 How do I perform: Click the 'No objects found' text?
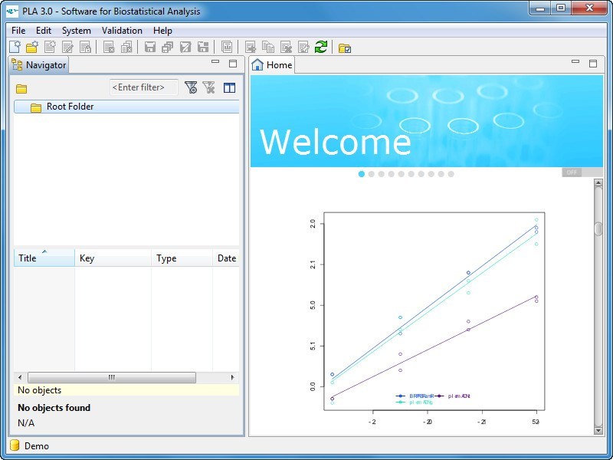(x=54, y=408)
